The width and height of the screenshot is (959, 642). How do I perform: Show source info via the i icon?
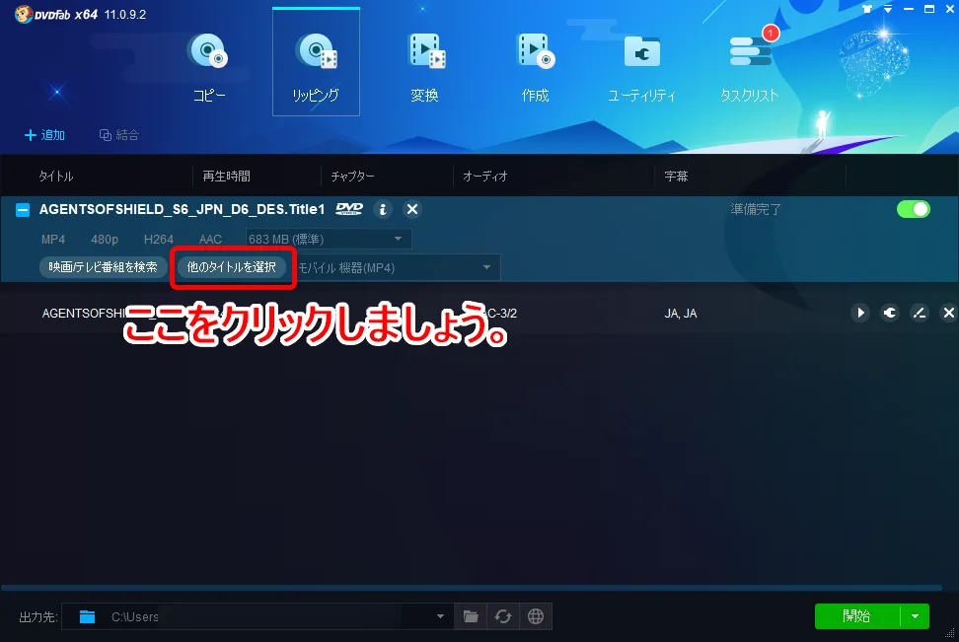[383, 210]
